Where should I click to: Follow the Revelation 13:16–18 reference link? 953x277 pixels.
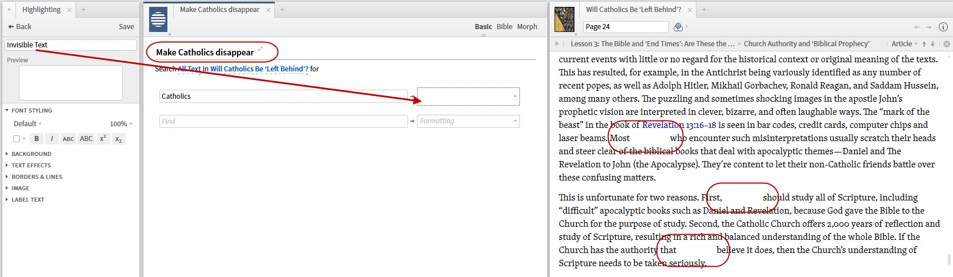(x=679, y=125)
